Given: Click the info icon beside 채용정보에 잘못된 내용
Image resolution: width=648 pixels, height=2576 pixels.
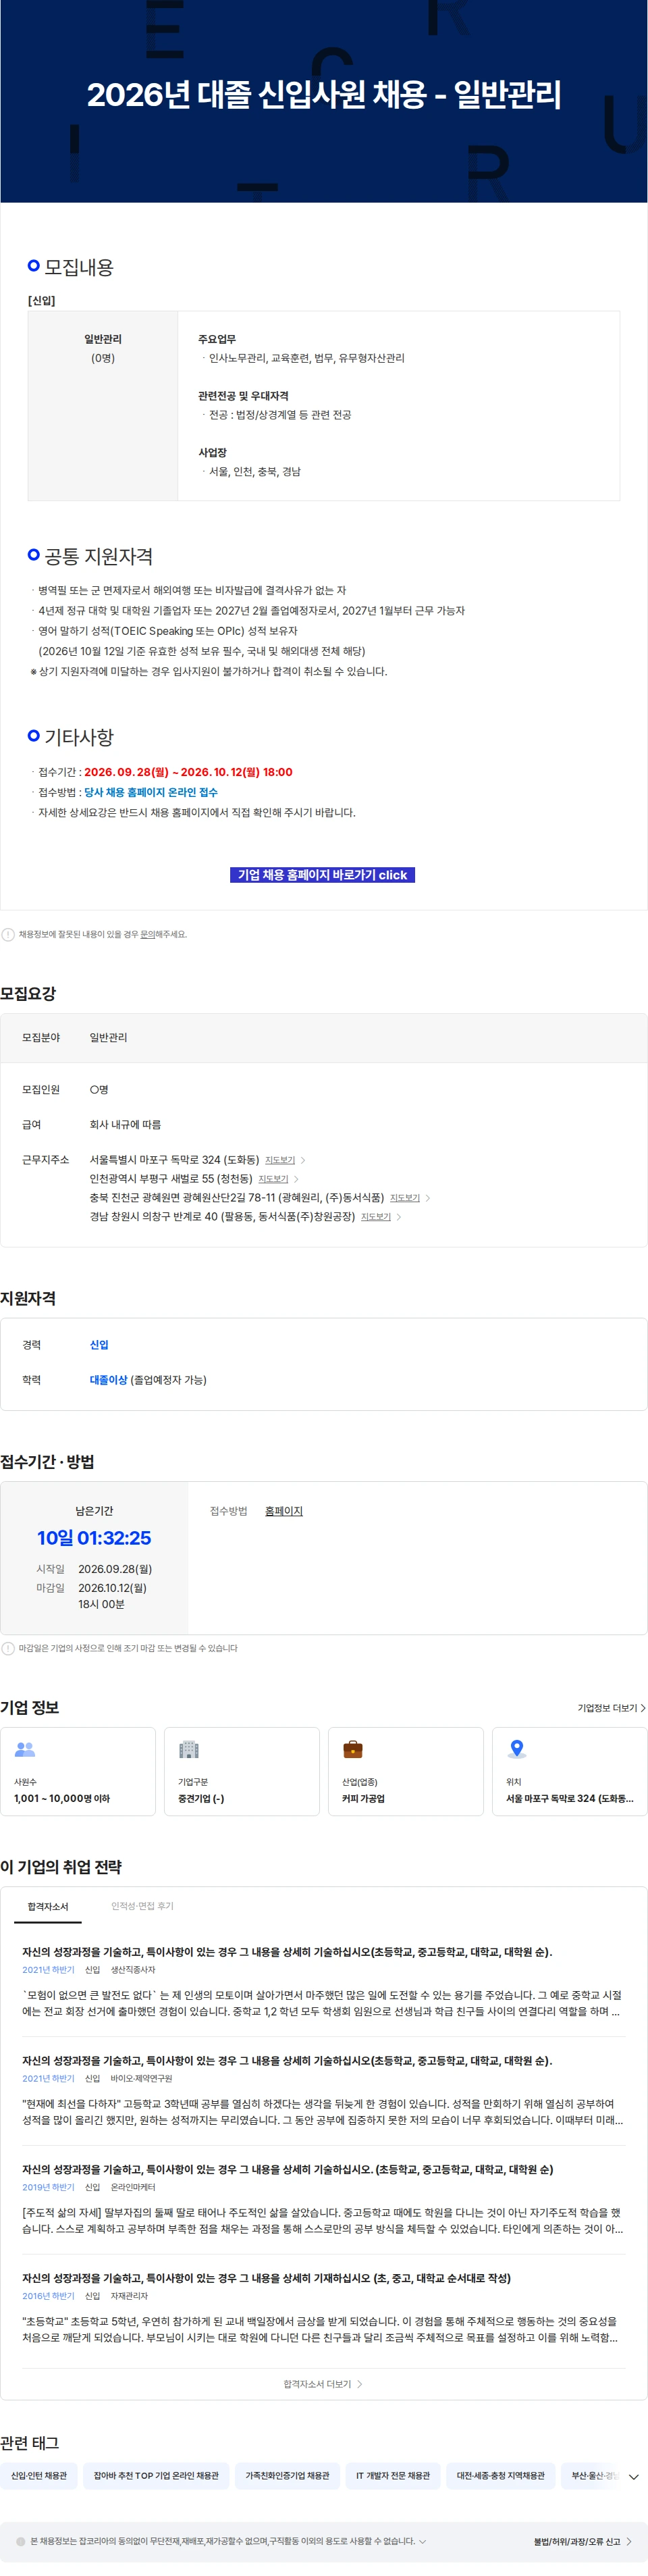Looking at the screenshot, I should click(8, 934).
